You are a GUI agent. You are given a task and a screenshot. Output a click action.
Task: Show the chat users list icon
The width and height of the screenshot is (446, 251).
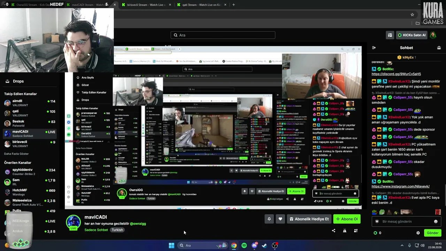tap(439, 48)
